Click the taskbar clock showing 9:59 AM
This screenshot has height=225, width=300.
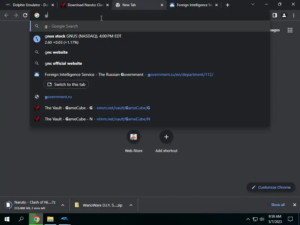pyautogui.click(x=275, y=219)
